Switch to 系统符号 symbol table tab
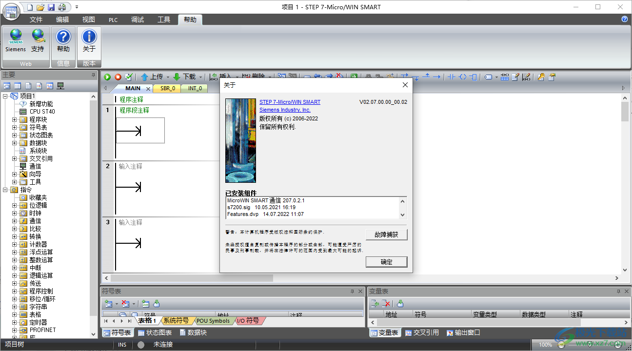 (x=176, y=321)
